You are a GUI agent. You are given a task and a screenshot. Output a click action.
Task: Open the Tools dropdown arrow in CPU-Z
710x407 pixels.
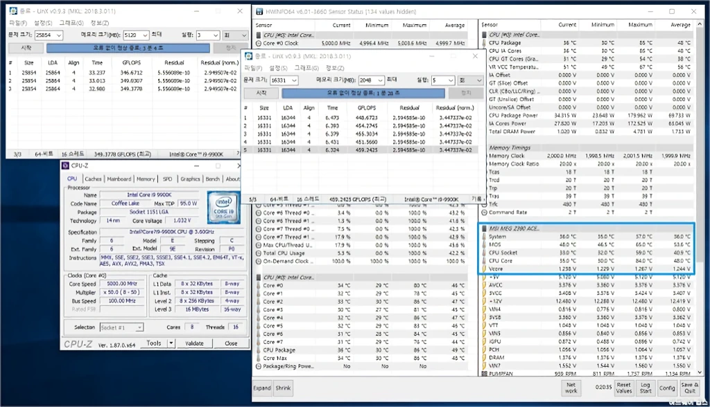tap(171, 343)
